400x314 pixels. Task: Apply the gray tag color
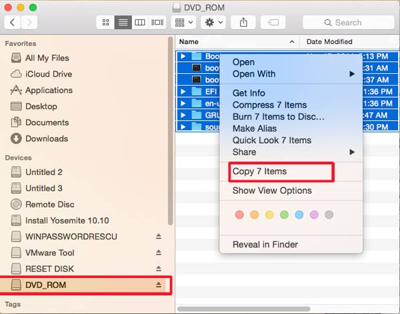pos(329,215)
